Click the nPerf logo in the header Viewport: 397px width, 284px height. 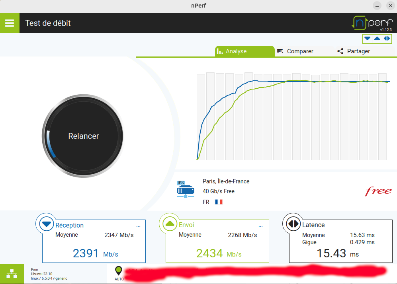click(x=372, y=23)
